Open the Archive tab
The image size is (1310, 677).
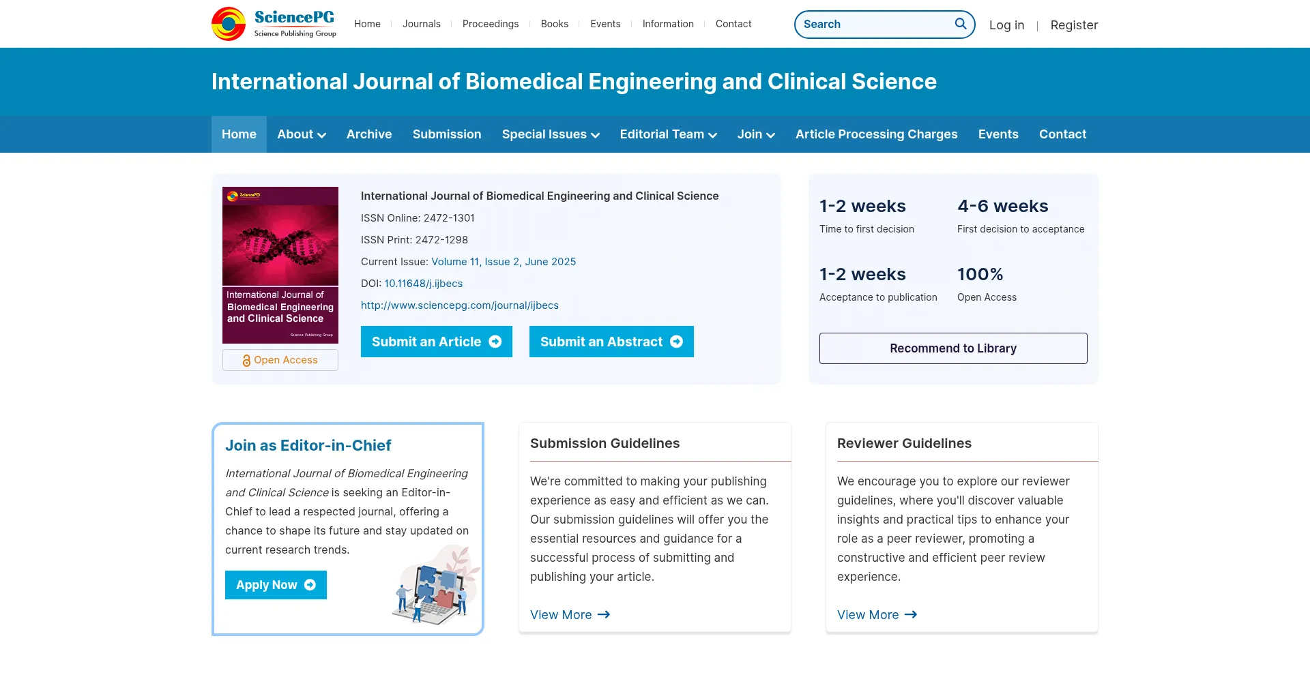pyautogui.click(x=369, y=134)
